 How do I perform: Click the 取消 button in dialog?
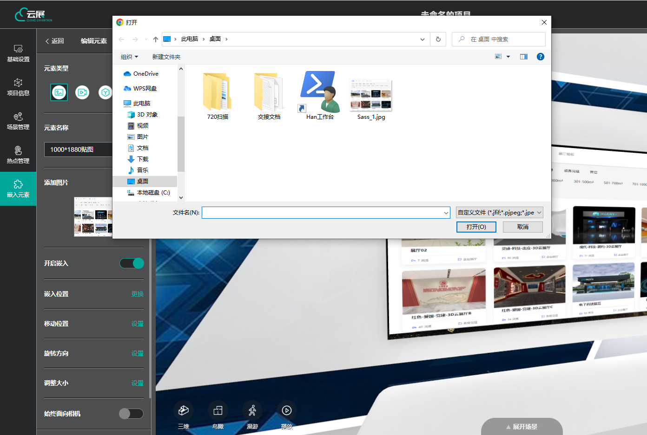(523, 227)
